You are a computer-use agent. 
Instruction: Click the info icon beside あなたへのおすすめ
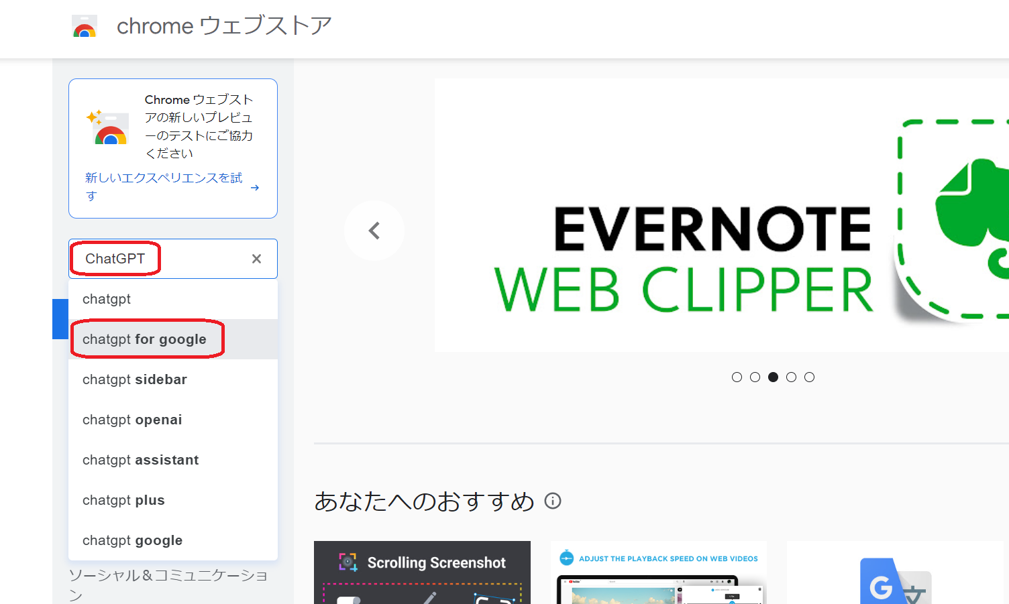553,501
